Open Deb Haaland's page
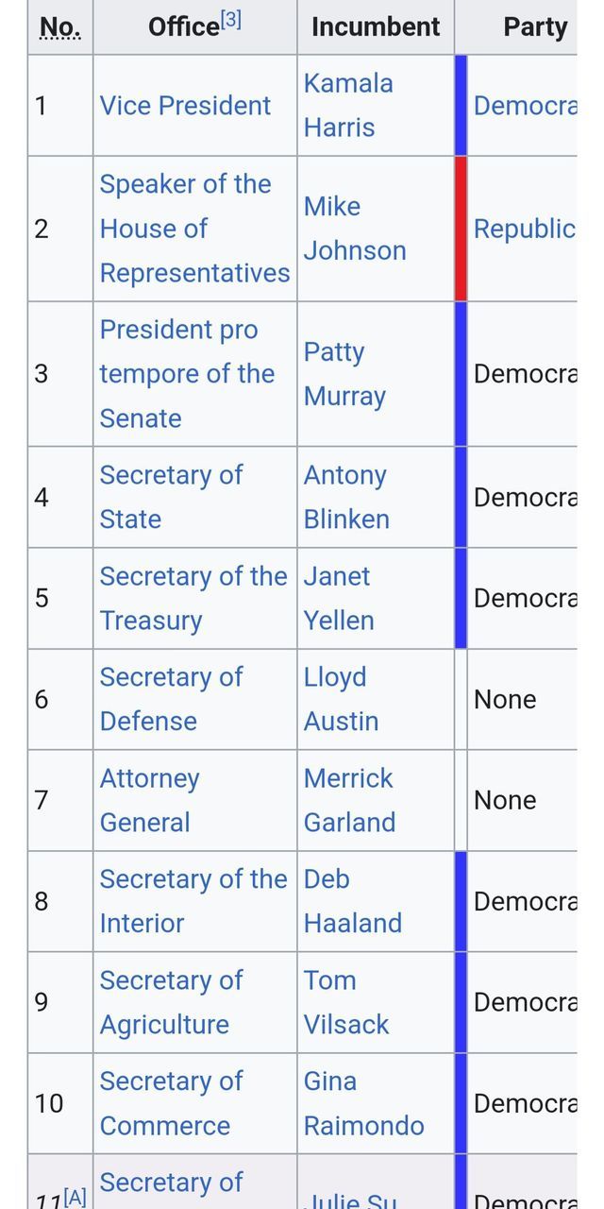Image resolution: width=604 pixels, height=1209 pixels. pos(352,901)
